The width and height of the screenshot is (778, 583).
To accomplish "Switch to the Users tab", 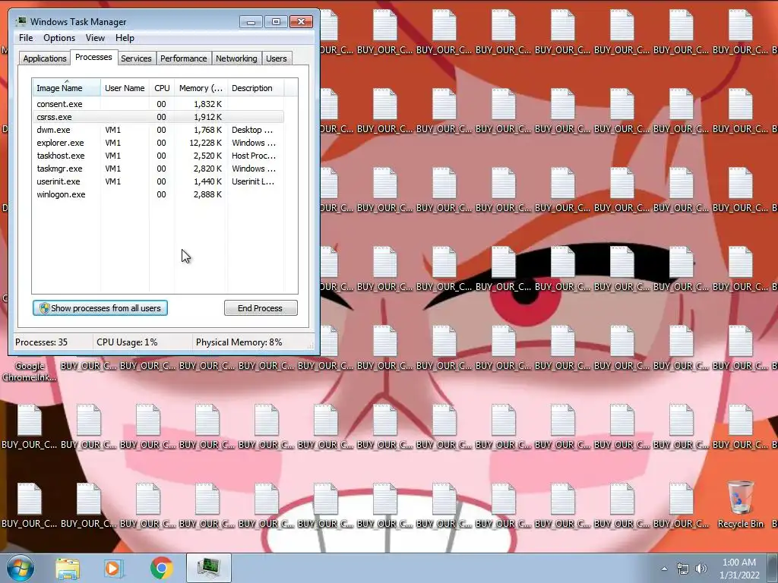I will click(277, 58).
